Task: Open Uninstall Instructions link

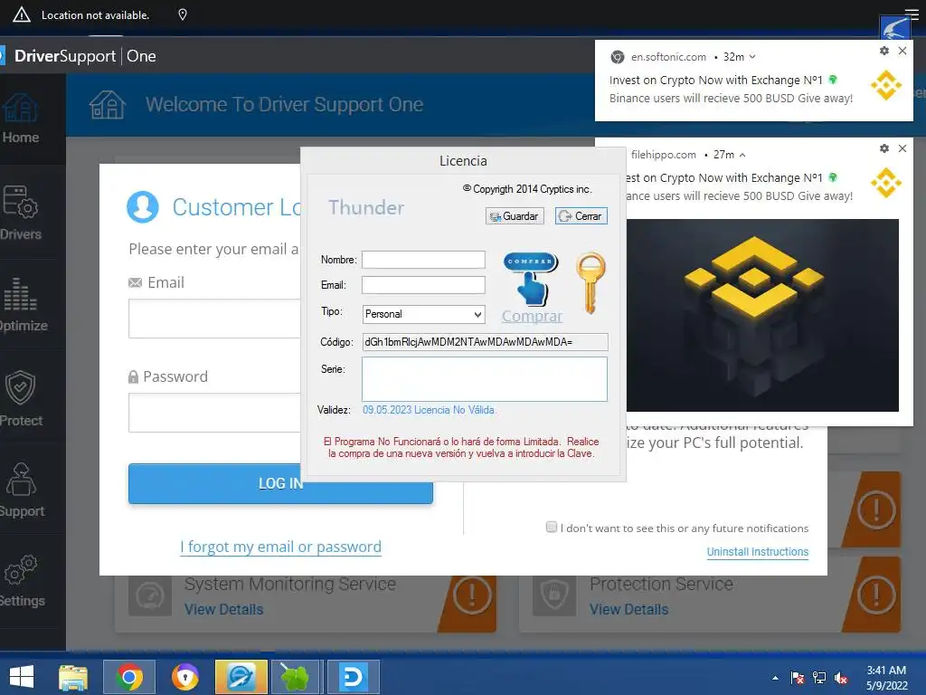Action: point(758,551)
